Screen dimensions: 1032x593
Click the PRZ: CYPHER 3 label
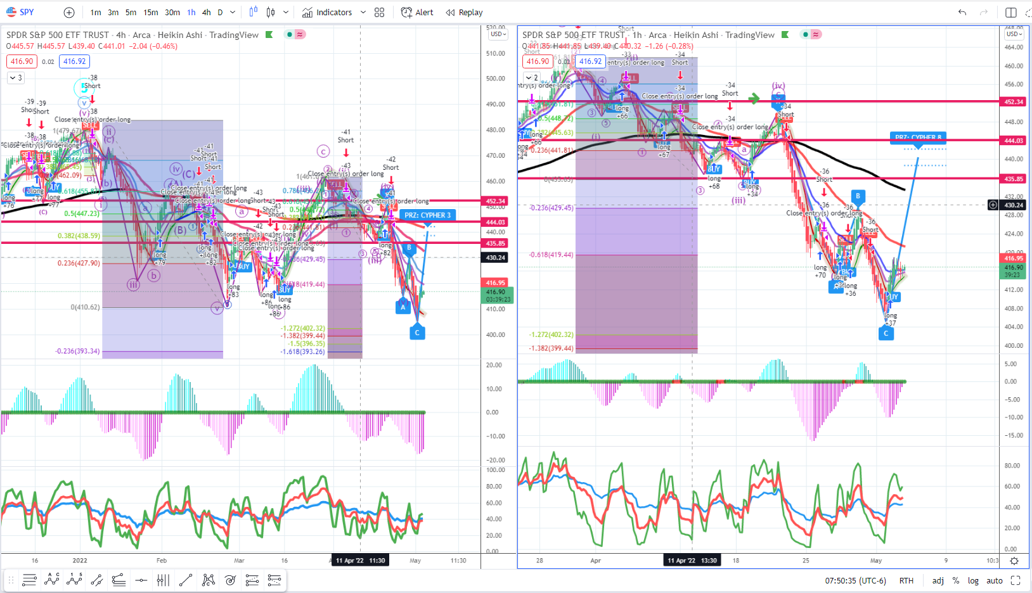pyautogui.click(x=428, y=215)
